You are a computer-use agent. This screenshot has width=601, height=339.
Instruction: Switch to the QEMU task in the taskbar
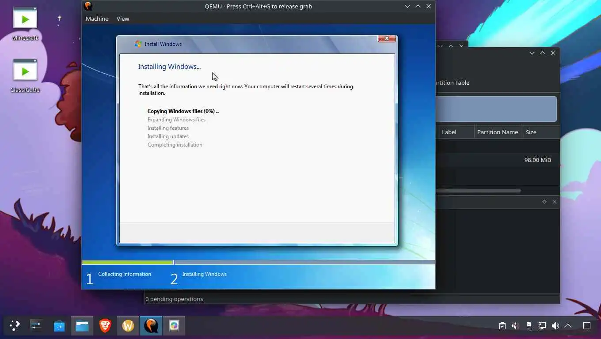click(x=151, y=326)
